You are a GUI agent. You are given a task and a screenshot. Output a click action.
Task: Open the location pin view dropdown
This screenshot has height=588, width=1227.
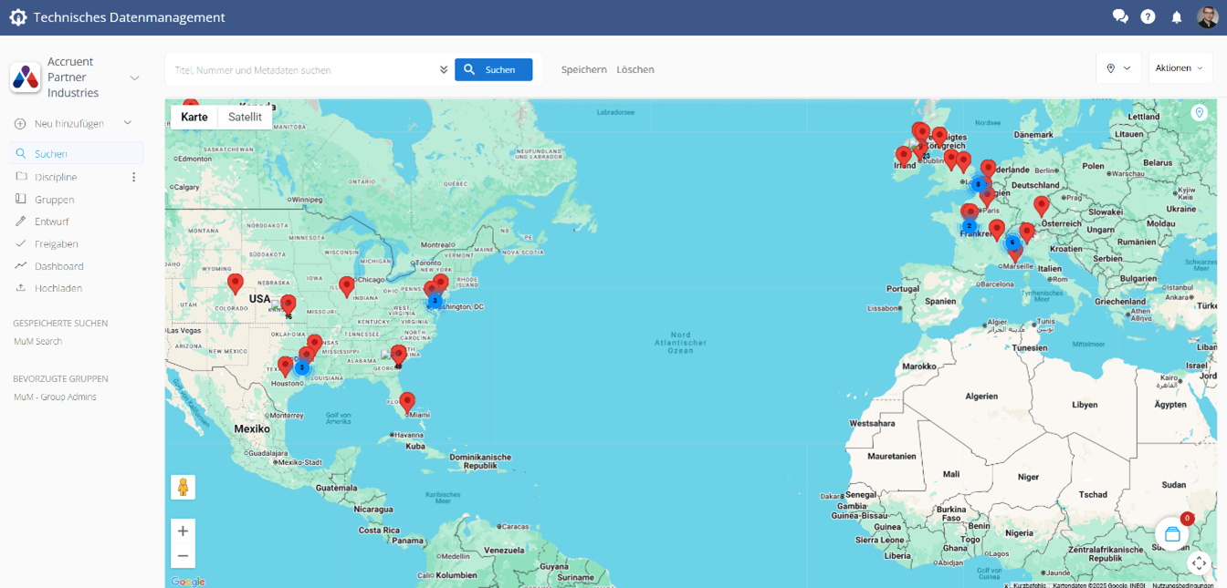pyautogui.click(x=1118, y=68)
